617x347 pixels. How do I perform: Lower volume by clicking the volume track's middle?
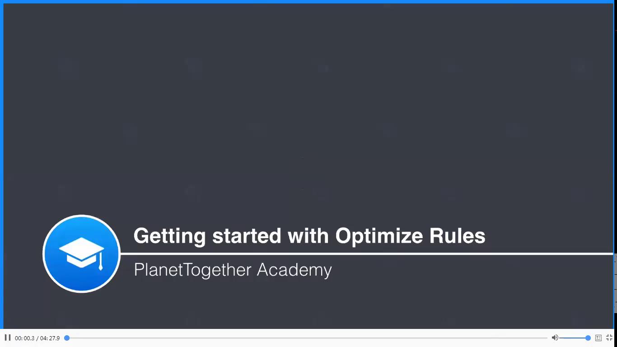coord(574,338)
